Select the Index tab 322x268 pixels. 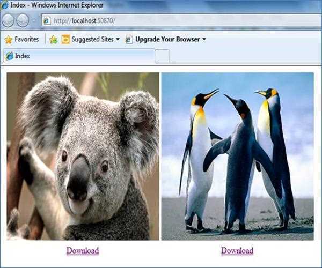coord(79,56)
